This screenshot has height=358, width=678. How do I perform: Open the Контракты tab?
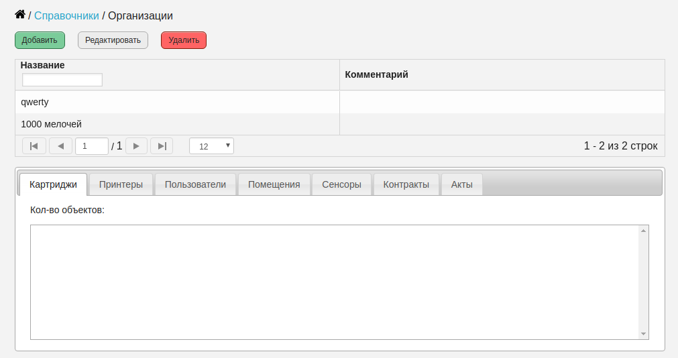pyautogui.click(x=406, y=184)
